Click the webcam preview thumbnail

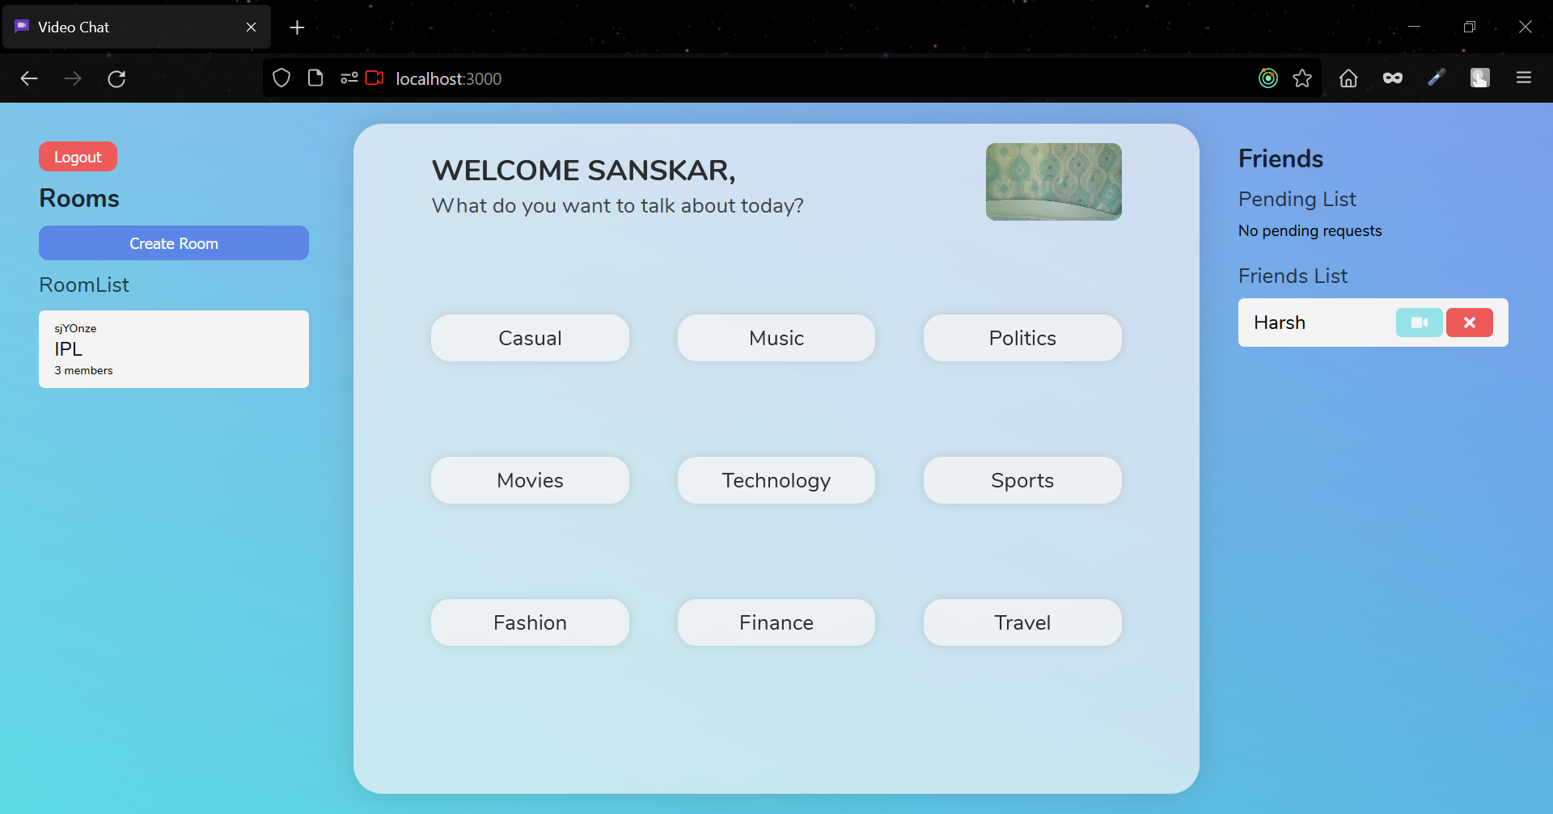point(1054,182)
